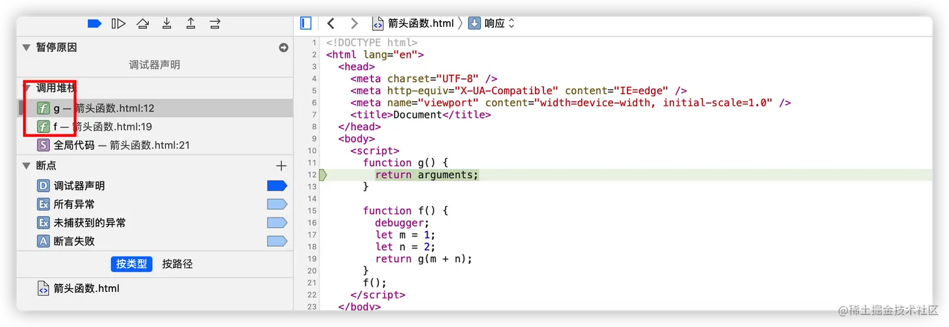
Task: Toggle the 所有异常 breakpoint marker
Action: tap(277, 204)
